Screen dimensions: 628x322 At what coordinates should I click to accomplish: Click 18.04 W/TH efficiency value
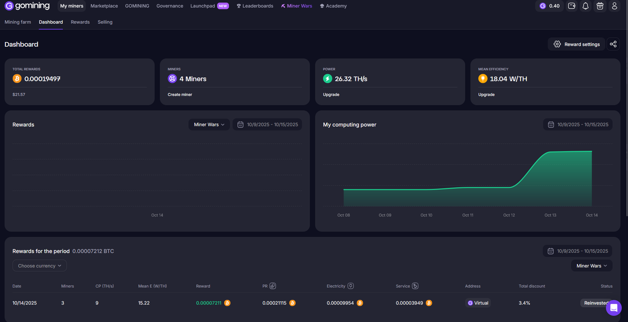tap(509, 78)
